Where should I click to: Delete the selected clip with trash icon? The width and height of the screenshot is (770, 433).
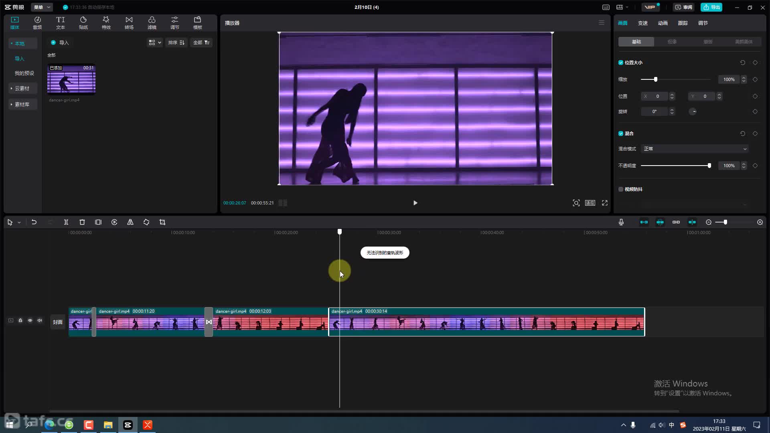(x=82, y=222)
